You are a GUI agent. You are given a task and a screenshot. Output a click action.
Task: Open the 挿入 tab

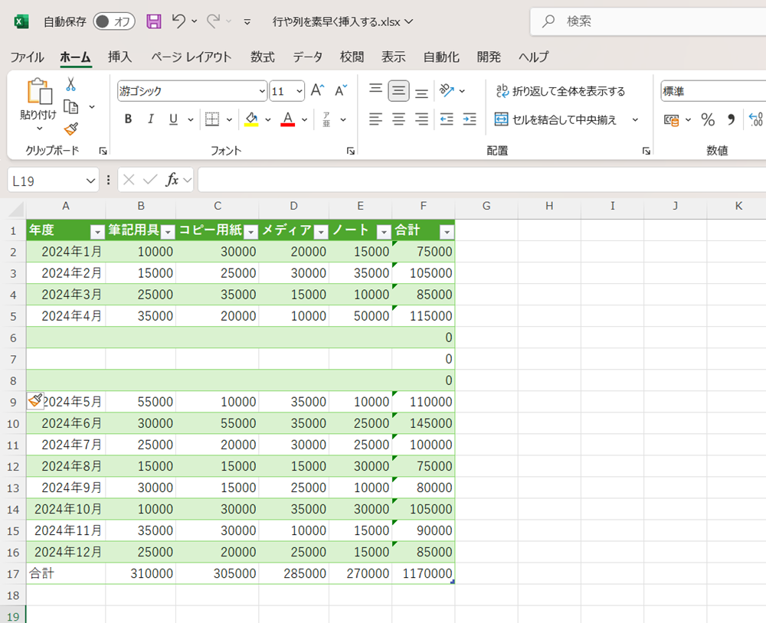[x=120, y=57]
